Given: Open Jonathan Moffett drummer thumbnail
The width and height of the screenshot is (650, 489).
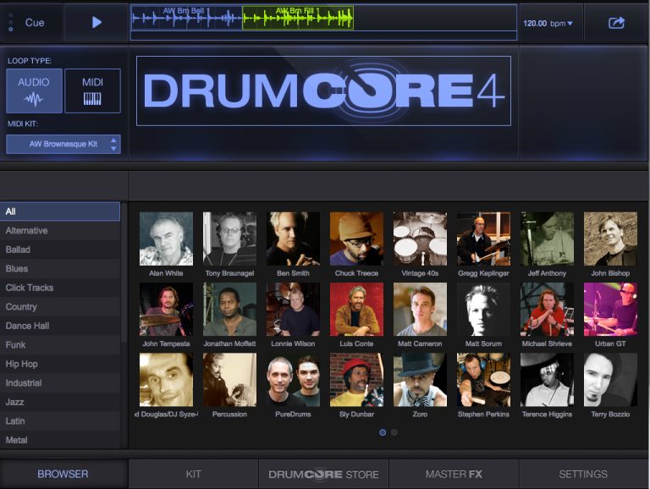Looking at the screenshot, I should [x=229, y=309].
